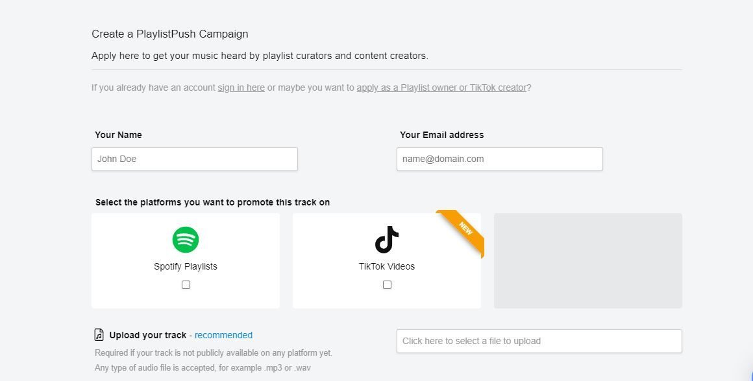Click the Spotify Playlists text label
This screenshot has height=381, width=753.
[186, 266]
